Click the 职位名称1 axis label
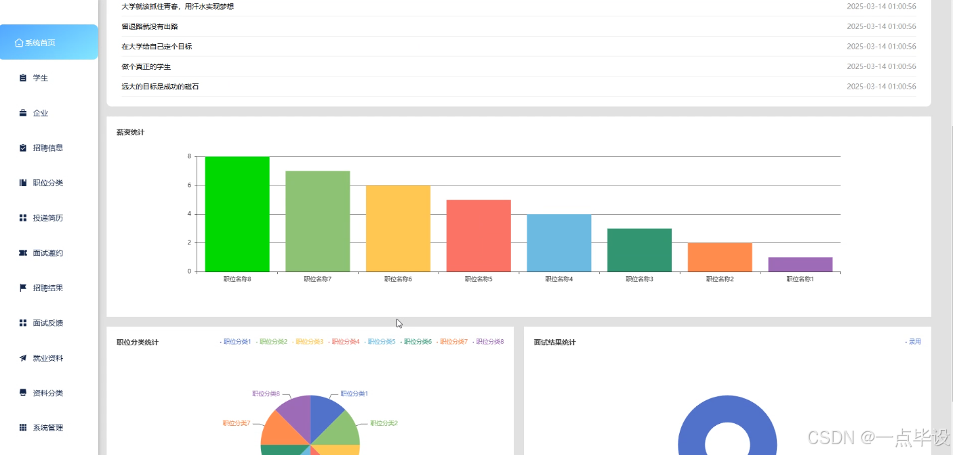953x455 pixels. (x=800, y=279)
